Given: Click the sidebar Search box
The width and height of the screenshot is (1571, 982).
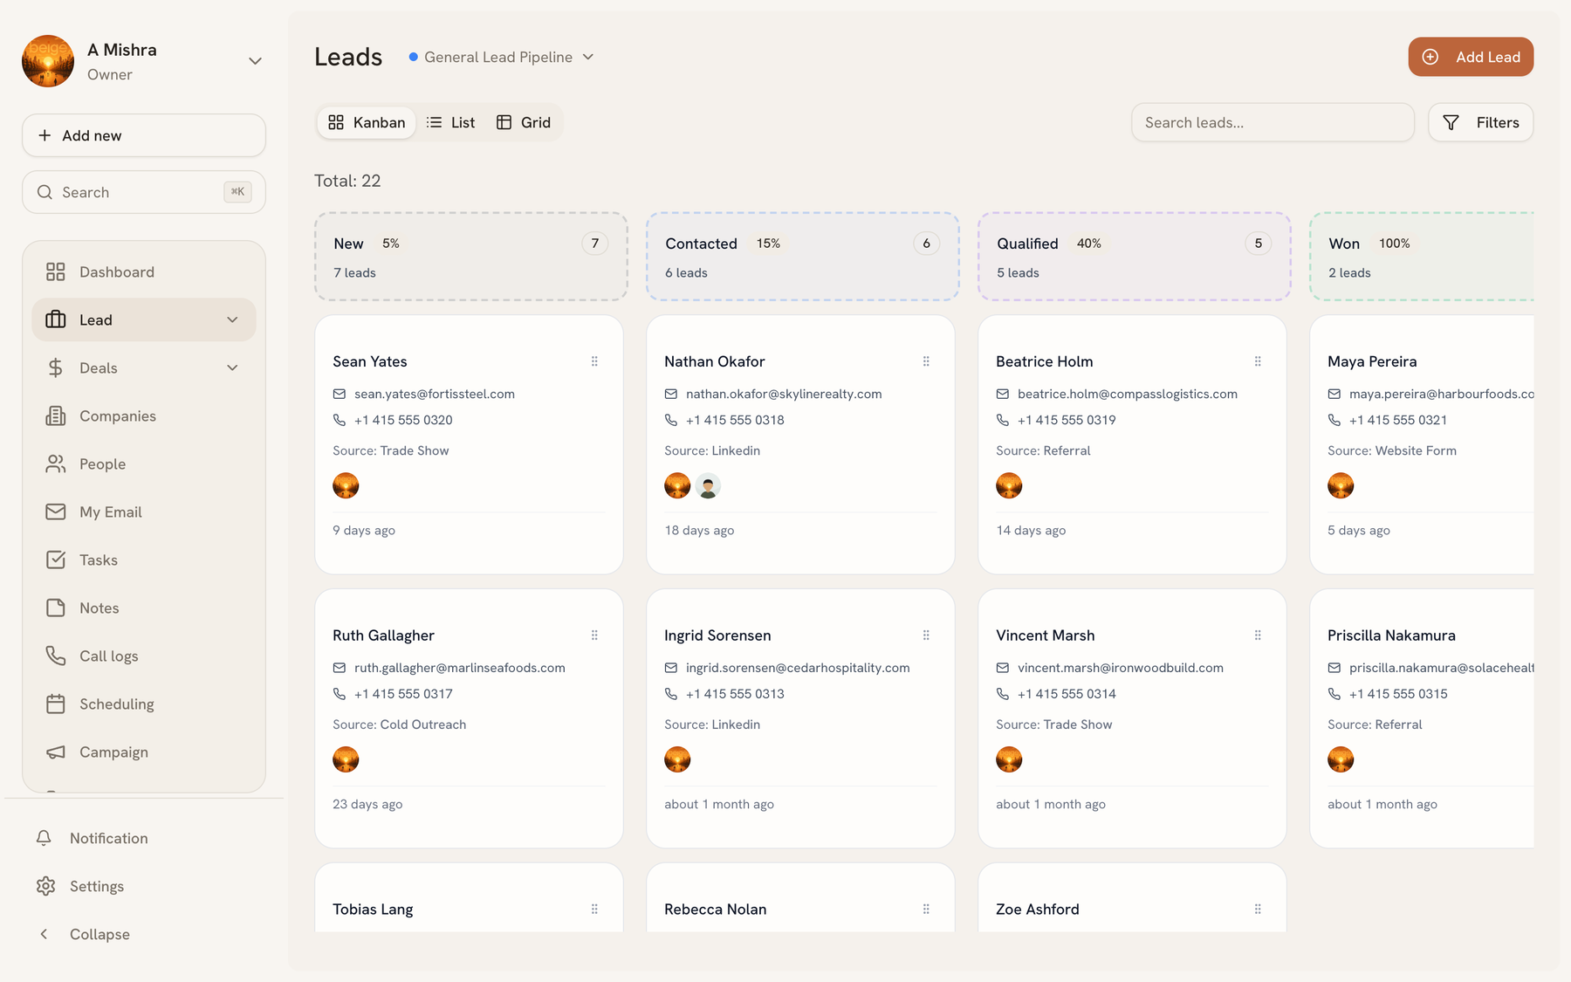Looking at the screenshot, I should click(x=144, y=192).
